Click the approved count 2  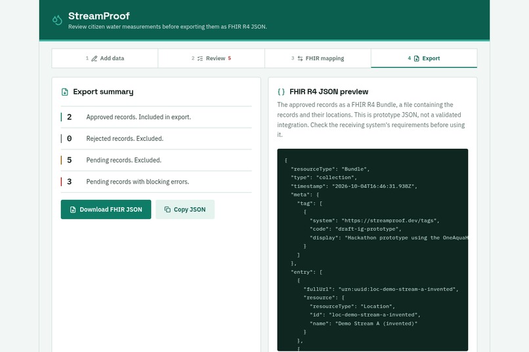69,117
